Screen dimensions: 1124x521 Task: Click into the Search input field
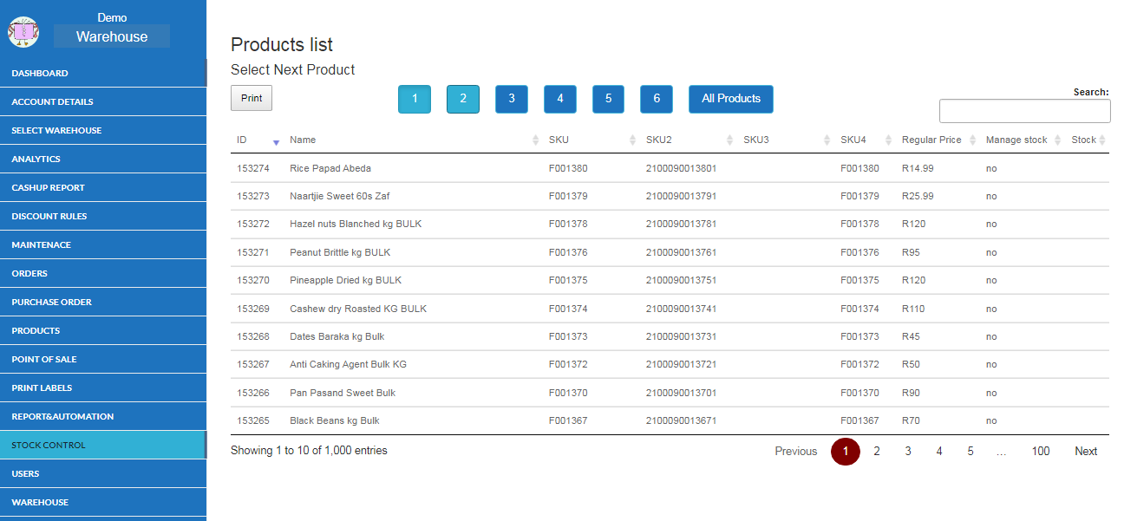[x=1024, y=111]
